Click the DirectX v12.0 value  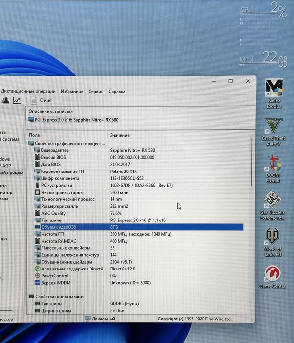pos(122,269)
